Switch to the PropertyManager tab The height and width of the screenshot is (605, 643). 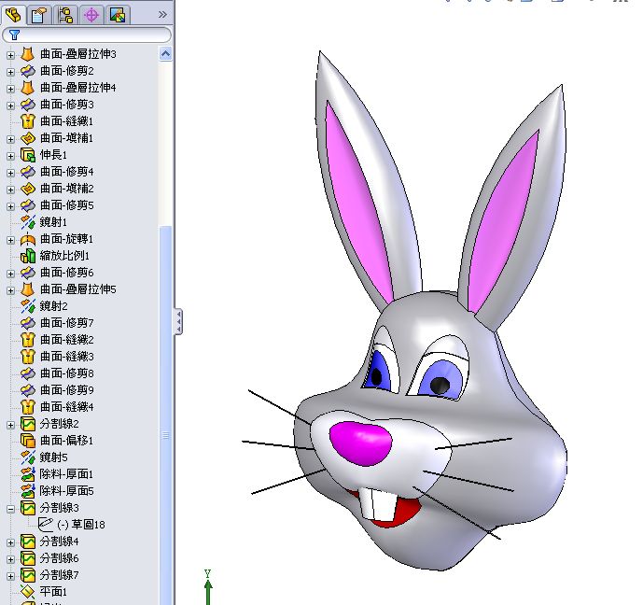39,15
